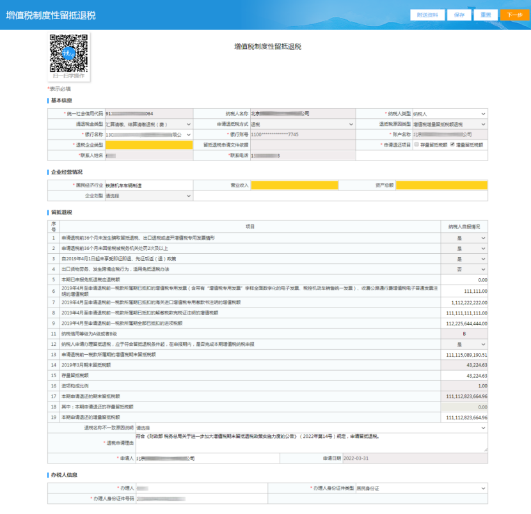Click the page title 增值税制度性留抵退税 in header bar

[51, 15]
